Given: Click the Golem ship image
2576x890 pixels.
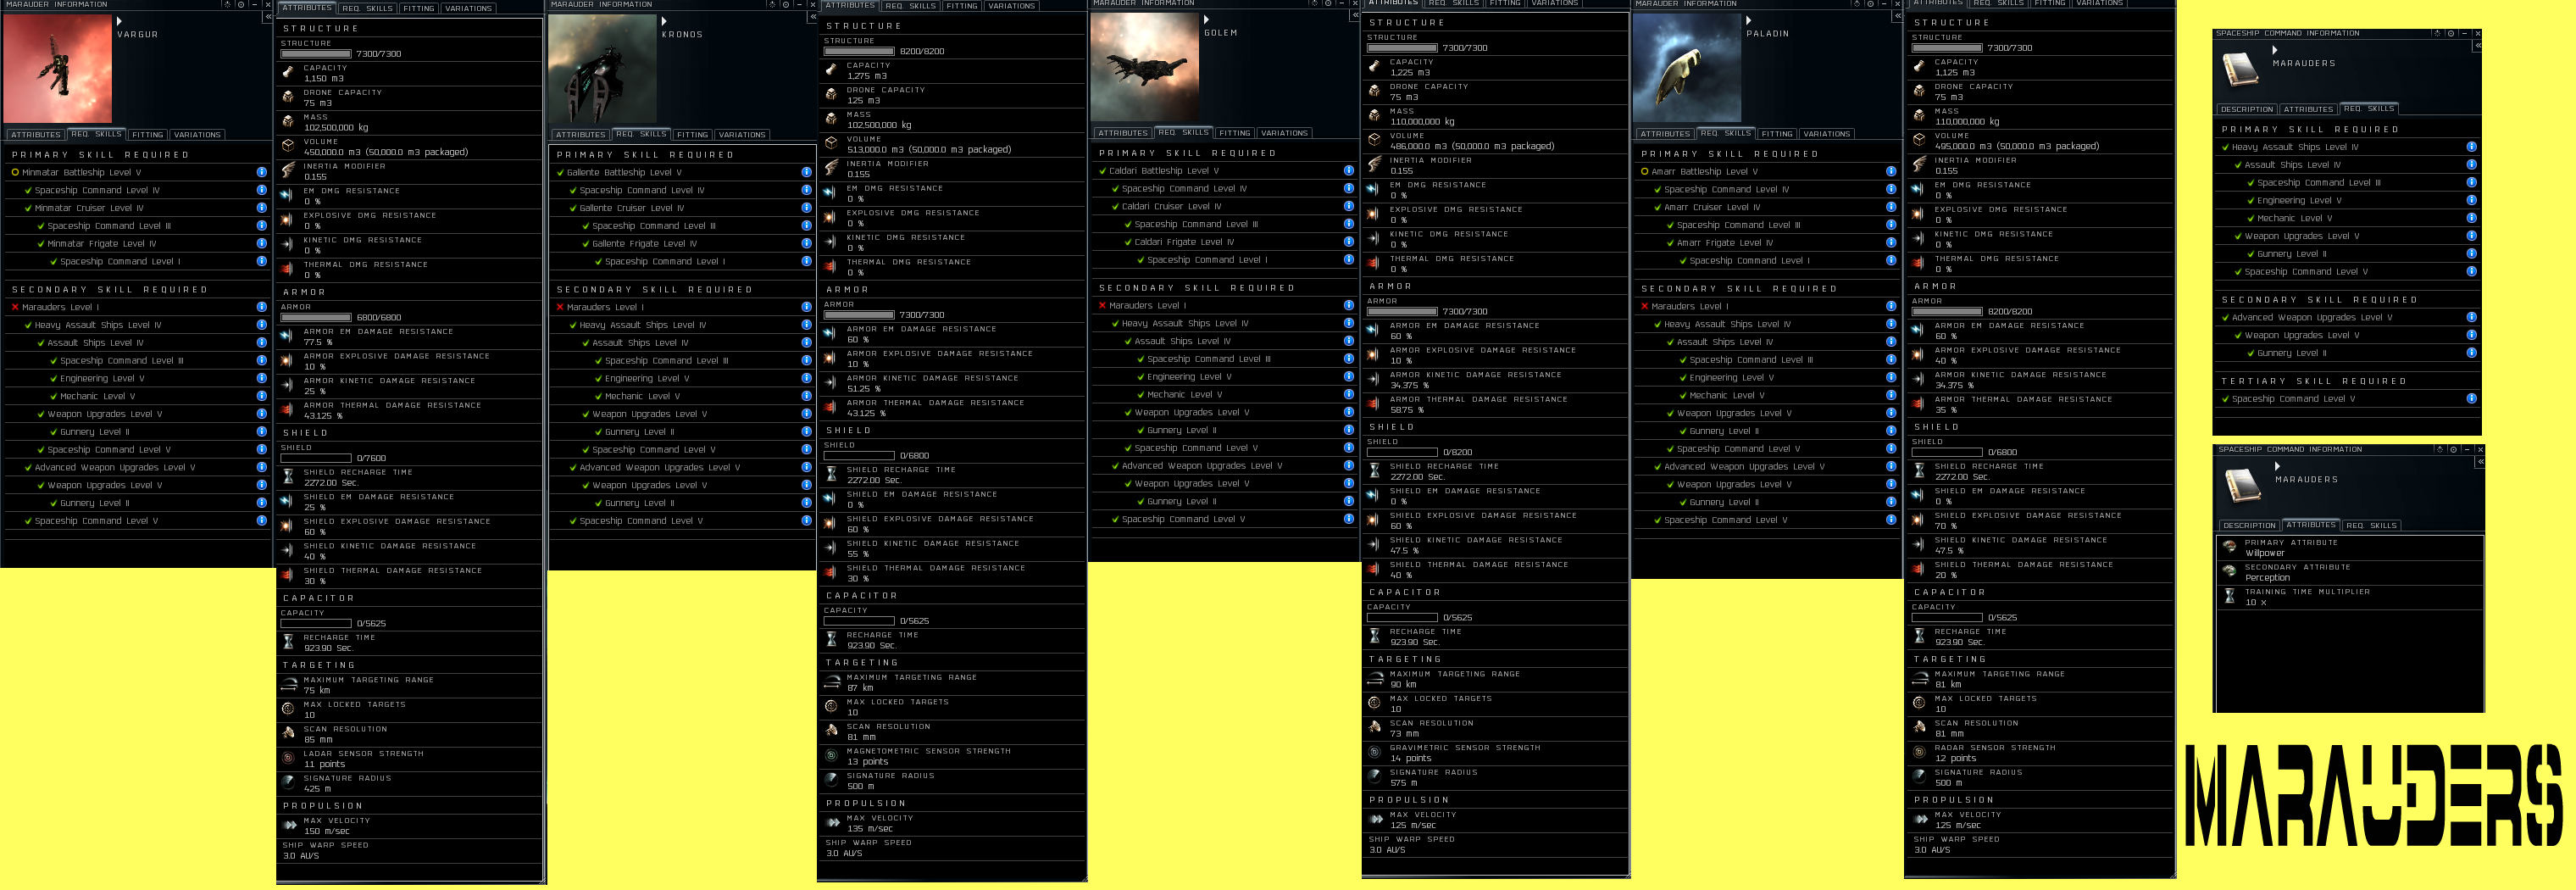Looking at the screenshot, I should pyautogui.click(x=1145, y=67).
